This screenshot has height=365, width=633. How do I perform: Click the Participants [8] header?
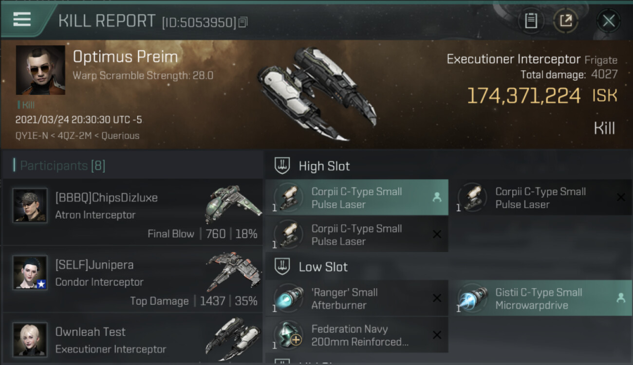[x=62, y=165]
